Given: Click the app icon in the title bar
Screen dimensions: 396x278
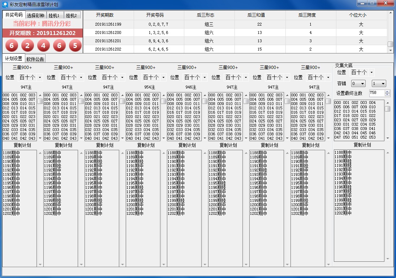Looking at the screenshot, I should 5,4.
